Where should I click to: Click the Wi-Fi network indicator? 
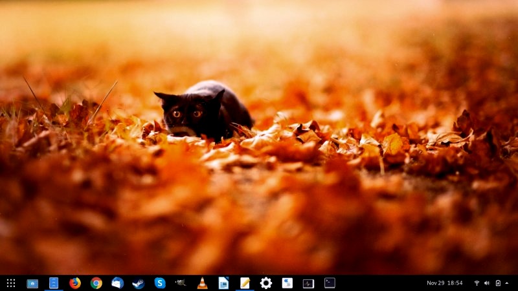(477, 283)
